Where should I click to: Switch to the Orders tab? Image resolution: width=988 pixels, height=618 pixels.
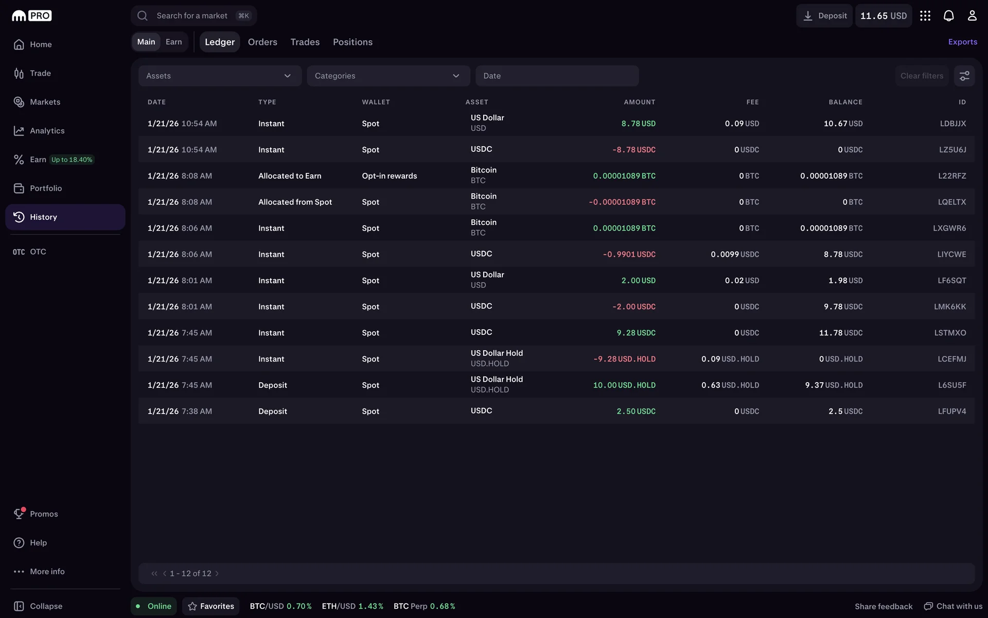pos(262,42)
